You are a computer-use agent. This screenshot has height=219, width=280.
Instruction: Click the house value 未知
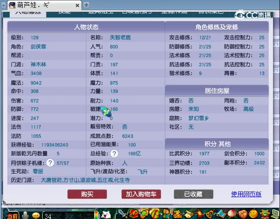pyautogui.click(x=193, y=109)
